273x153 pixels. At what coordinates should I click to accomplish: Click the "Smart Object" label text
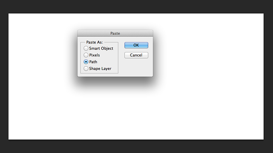click(101, 48)
